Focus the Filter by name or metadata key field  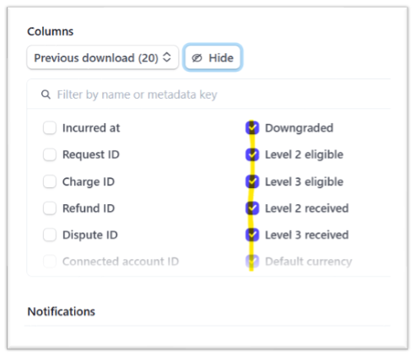coord(208,94)
